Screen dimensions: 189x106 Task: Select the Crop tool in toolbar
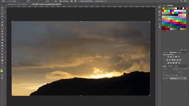point(2,19)
